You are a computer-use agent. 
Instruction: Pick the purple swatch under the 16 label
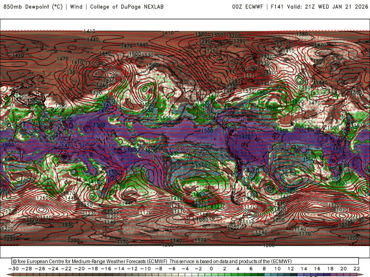pos(321,275)
